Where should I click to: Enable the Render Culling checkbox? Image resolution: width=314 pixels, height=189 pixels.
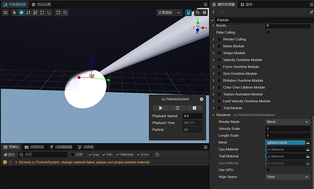point(219,39)
